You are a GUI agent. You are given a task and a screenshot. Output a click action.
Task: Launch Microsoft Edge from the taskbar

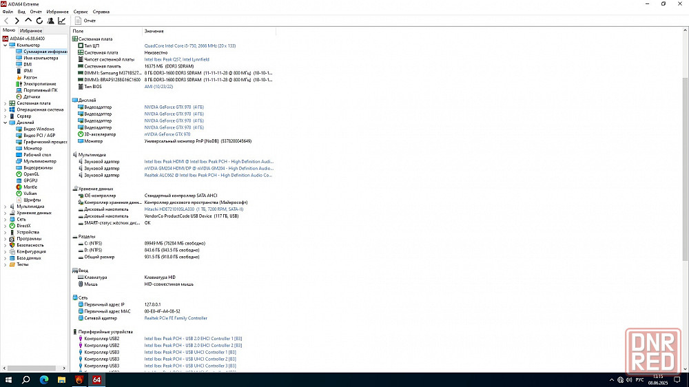(x=44, y=379)
